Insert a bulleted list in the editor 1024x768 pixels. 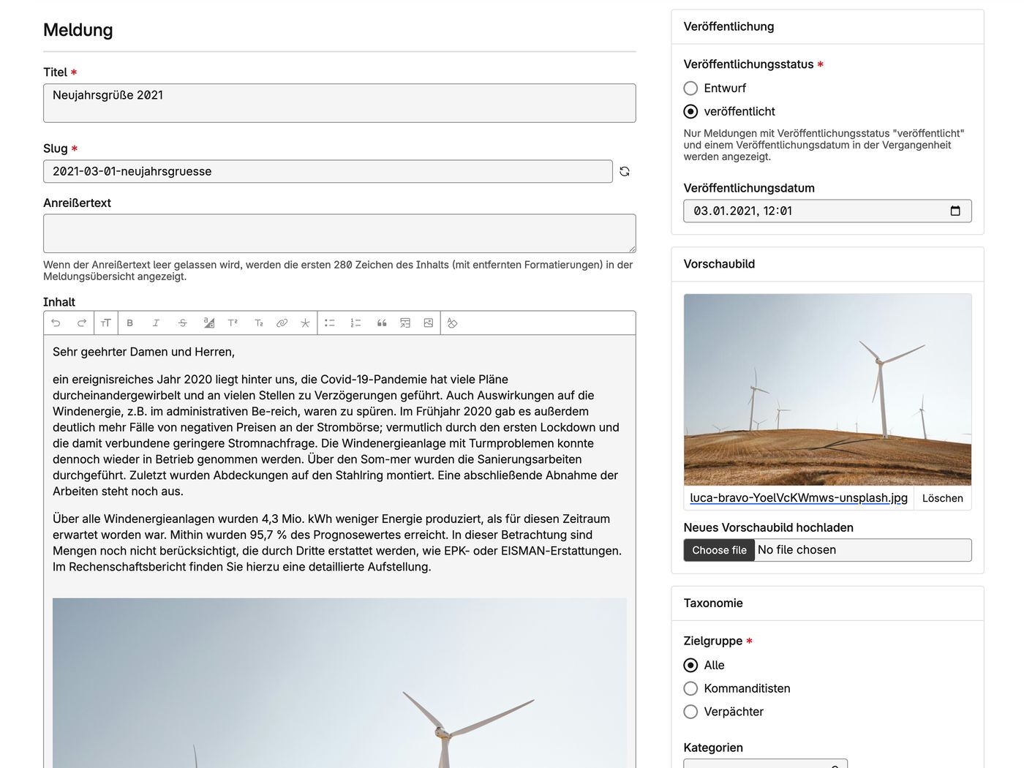[330, 323]
